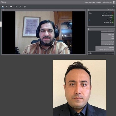The image size is (116, 116).
Task: Select the whiteboard pen tool icon
Action: 20,7
